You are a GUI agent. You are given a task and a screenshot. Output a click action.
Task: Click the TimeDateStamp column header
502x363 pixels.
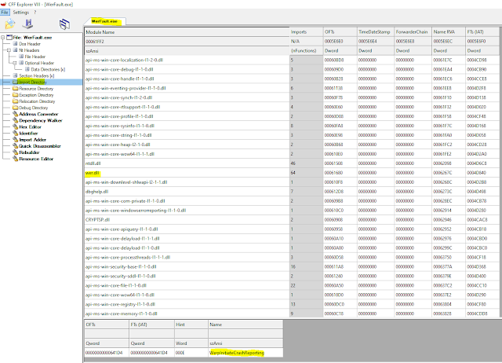coord(376,32)
